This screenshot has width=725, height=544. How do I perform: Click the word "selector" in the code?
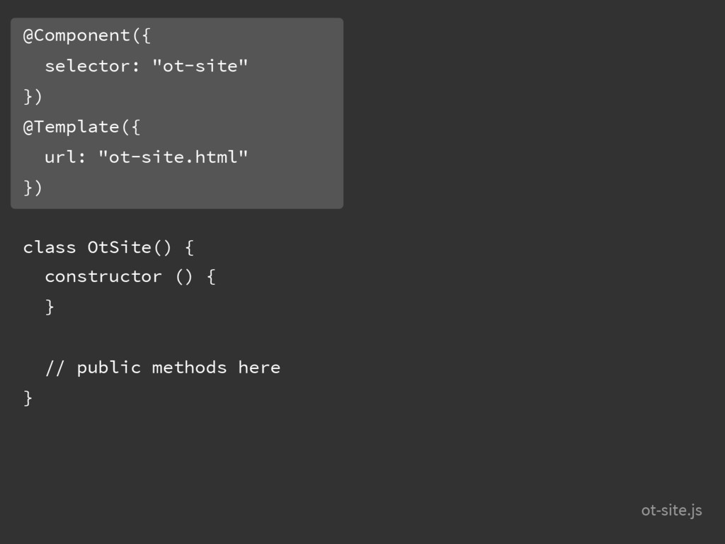click(87, 66)
